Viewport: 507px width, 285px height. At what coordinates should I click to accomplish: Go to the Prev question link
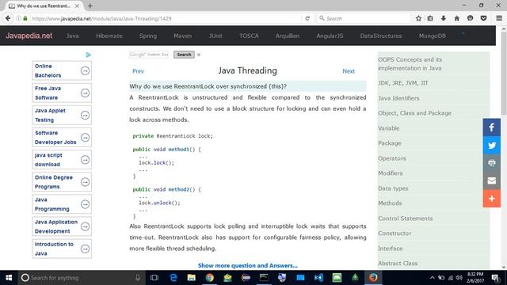[x=138, y=71]
